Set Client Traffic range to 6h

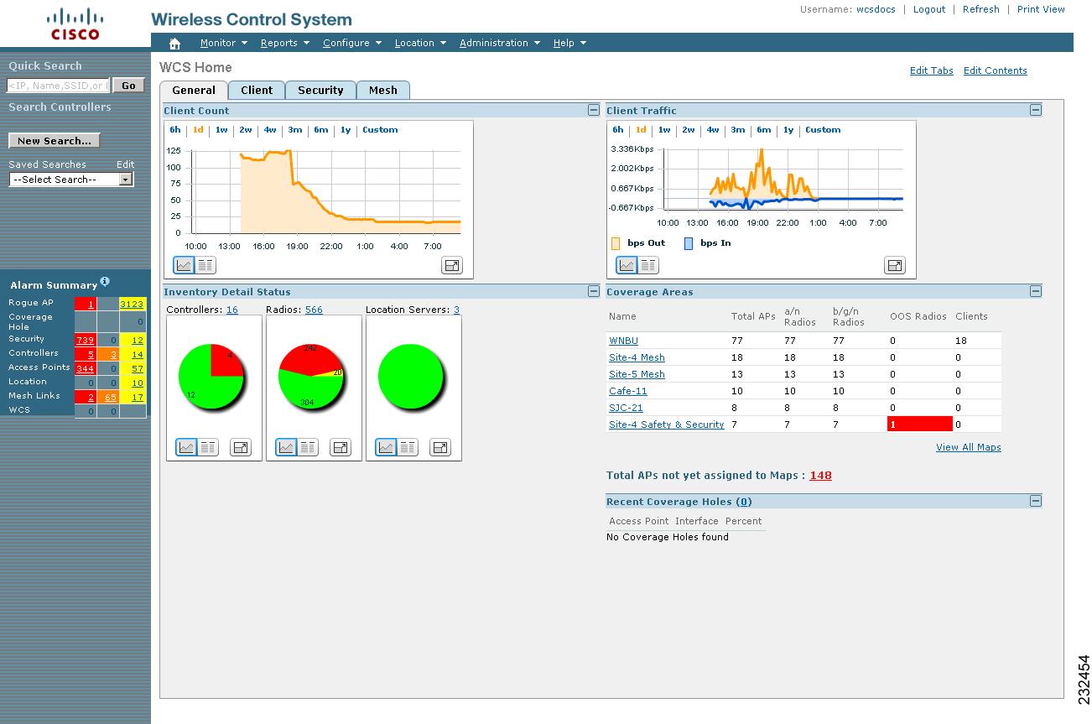coord(618,130)
